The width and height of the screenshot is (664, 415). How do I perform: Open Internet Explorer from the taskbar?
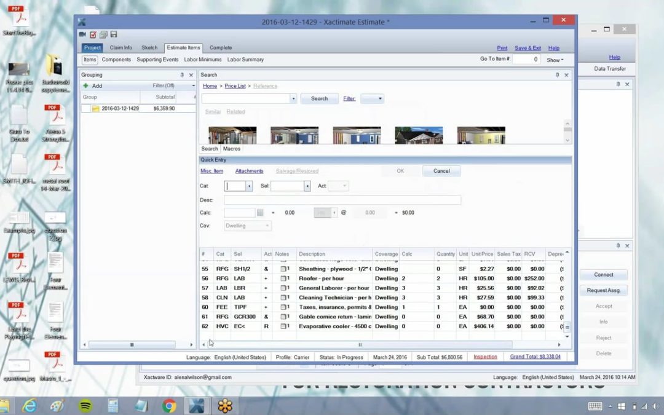pos(30,406)
